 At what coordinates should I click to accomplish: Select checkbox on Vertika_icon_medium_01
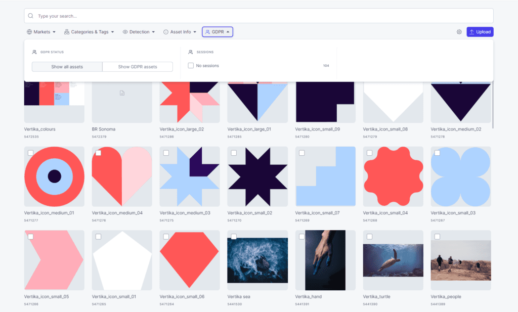30,153
